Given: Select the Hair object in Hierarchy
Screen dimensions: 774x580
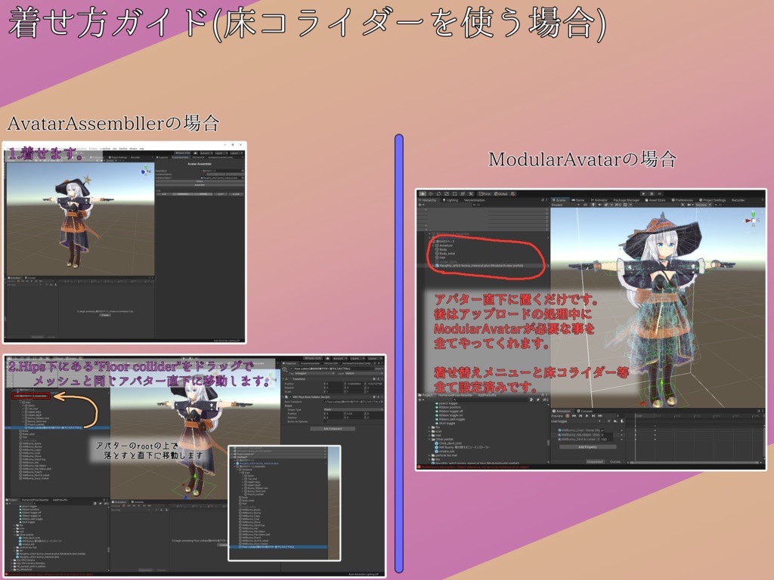Looking at the screenshot, I should click(x=442, y=258).
